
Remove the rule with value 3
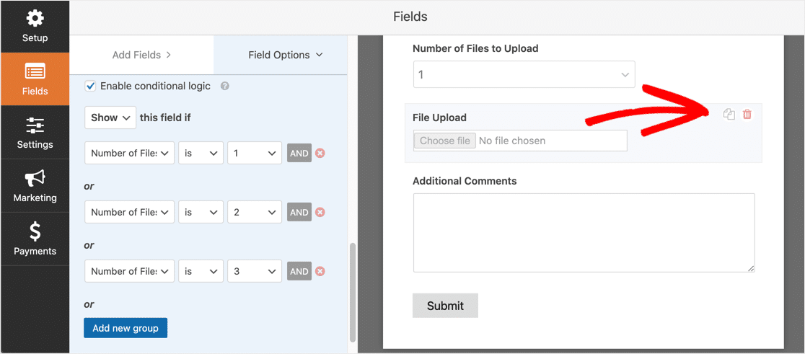[320, 271]
